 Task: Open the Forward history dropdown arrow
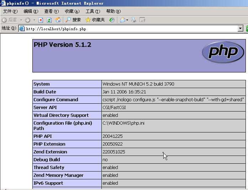click(34, 20)
